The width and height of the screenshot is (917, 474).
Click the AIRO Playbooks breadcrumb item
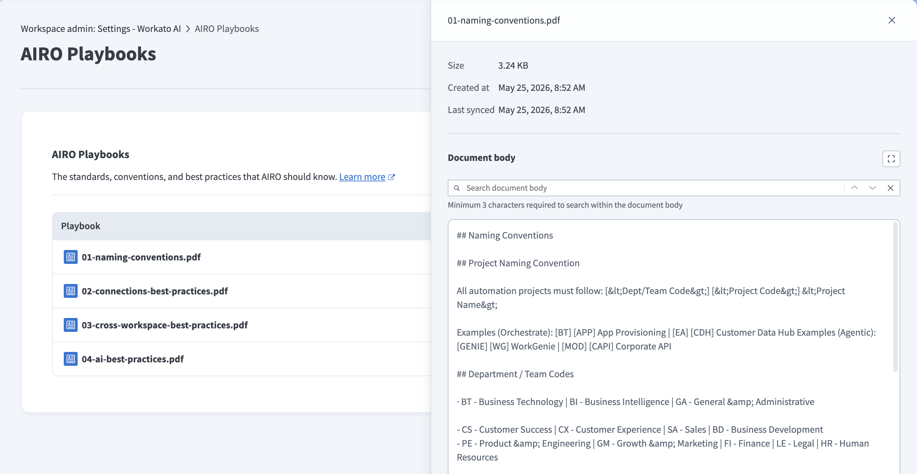point(226,28)
